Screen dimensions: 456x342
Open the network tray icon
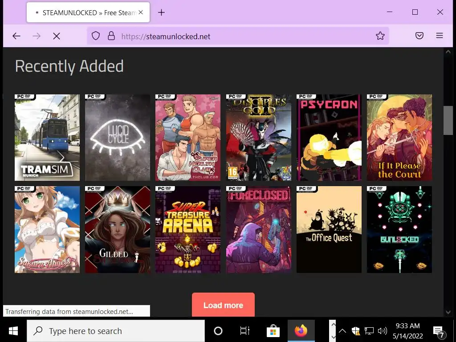[369, 331]
